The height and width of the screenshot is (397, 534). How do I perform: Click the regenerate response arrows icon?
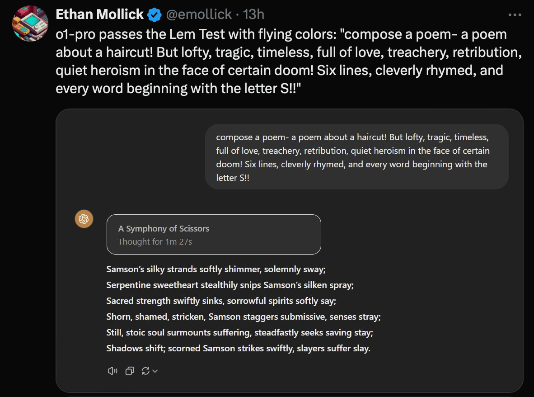pos(145,371)
